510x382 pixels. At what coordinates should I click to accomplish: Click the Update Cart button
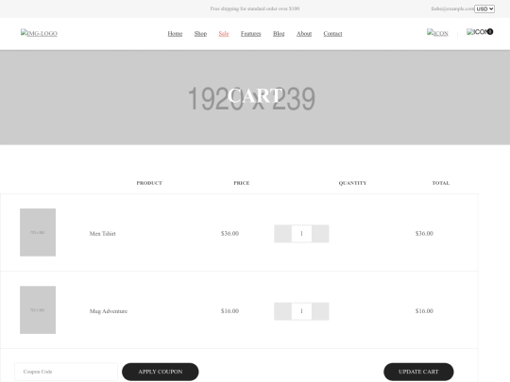418,372
